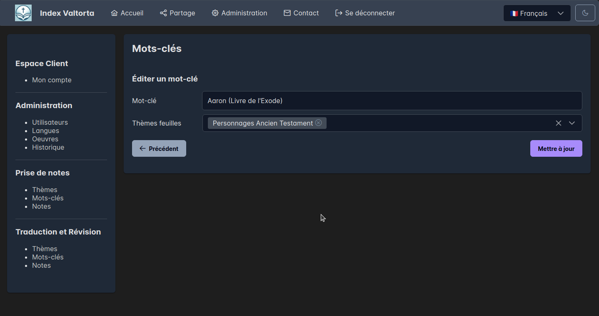Screen dimensions: 599x316
Task: Toggle dark mode with moon icon
Action: (585, 13)
